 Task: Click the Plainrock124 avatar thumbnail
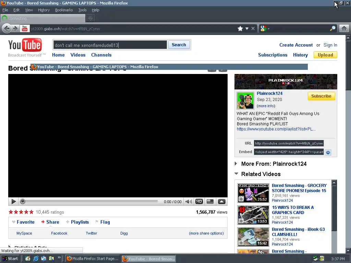coord(245,100)
